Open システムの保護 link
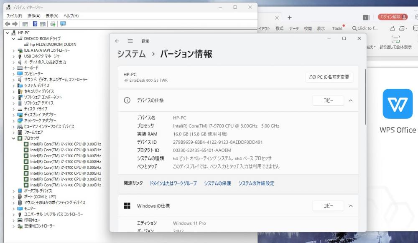Screen dimensions: 418x243 pyautogui.click(x=217, y=183)
